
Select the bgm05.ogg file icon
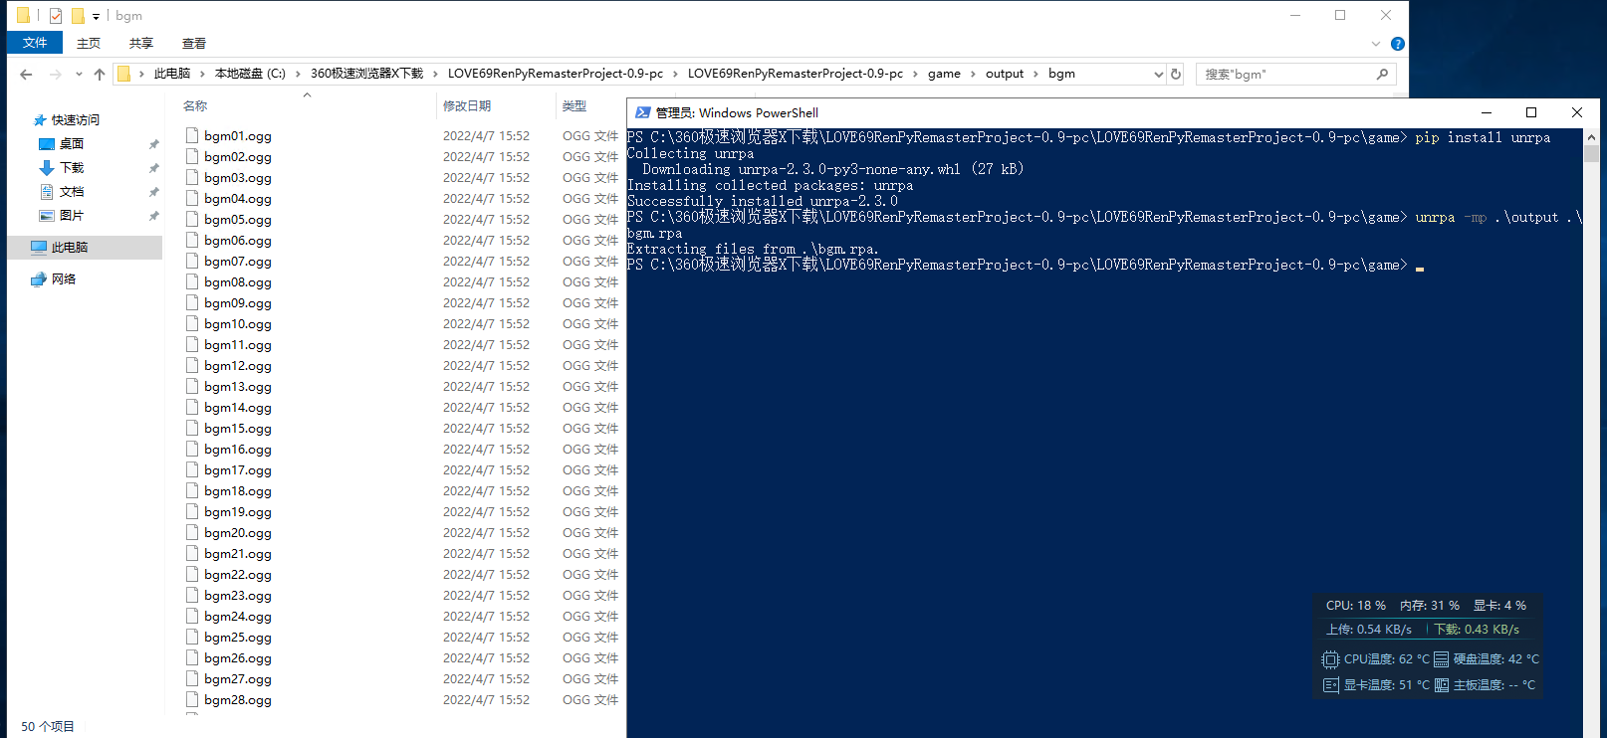192,219
